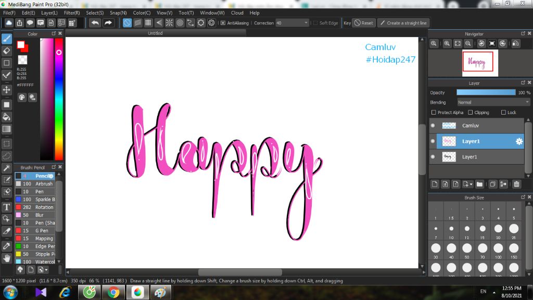Enable curve snap
Screen dimensions: 533x300
(x=191, y=23)
